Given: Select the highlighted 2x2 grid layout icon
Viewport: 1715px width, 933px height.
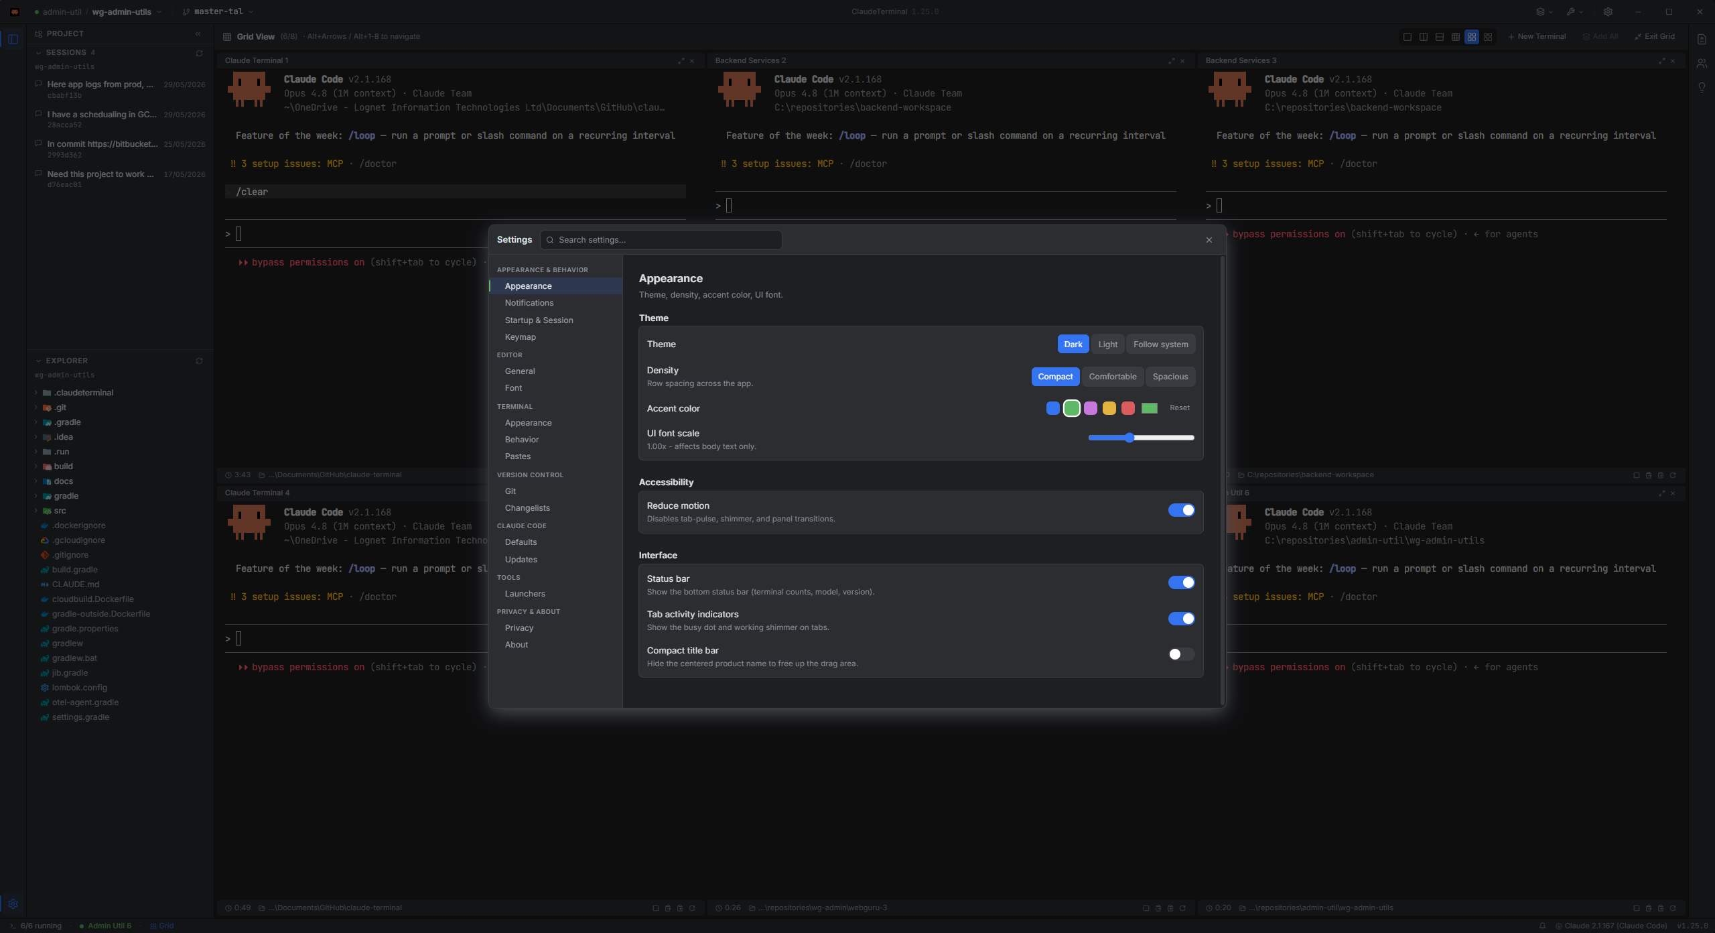Looking at the screenshot, I should [1472, 37].
